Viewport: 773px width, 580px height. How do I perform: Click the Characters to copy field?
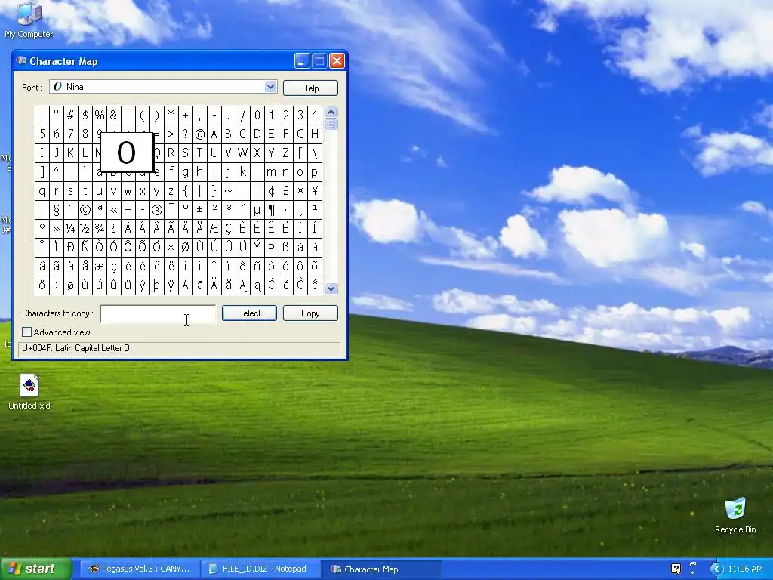[x=158, y=314]
